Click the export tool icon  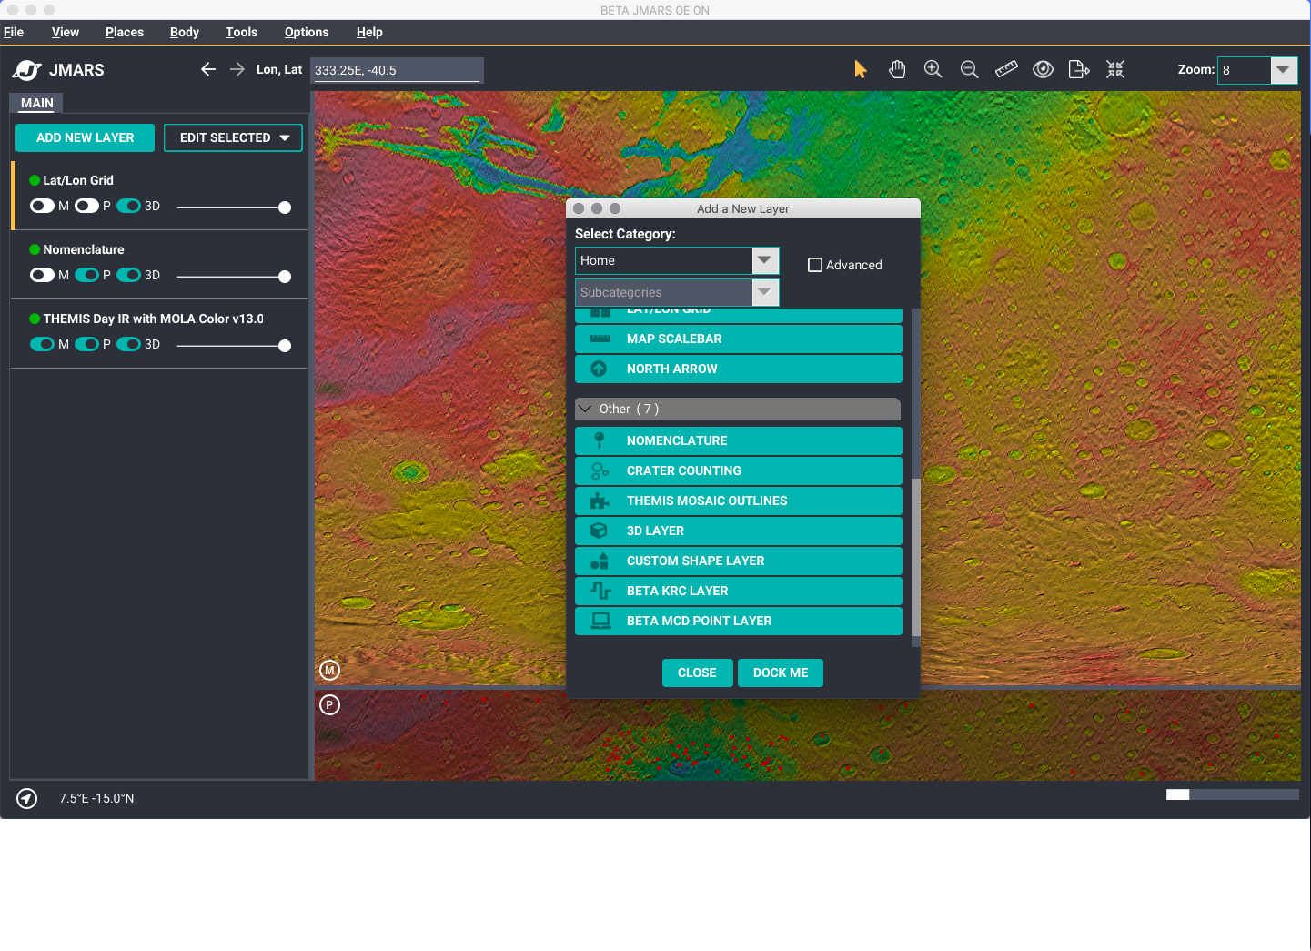[1079, 69]
